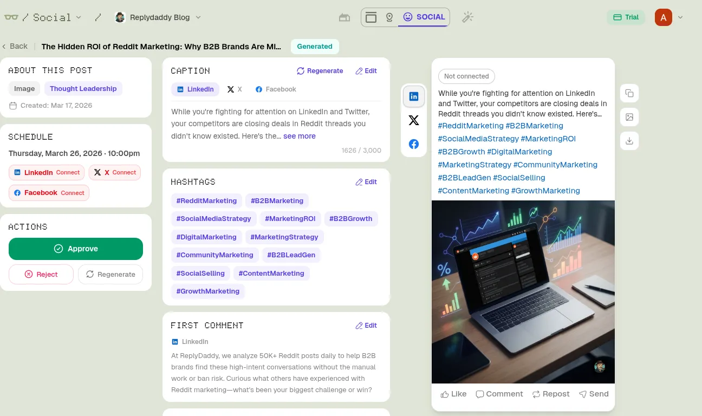
Task: Click the image icon beside the preview
Action: click(x=629, y=117)
